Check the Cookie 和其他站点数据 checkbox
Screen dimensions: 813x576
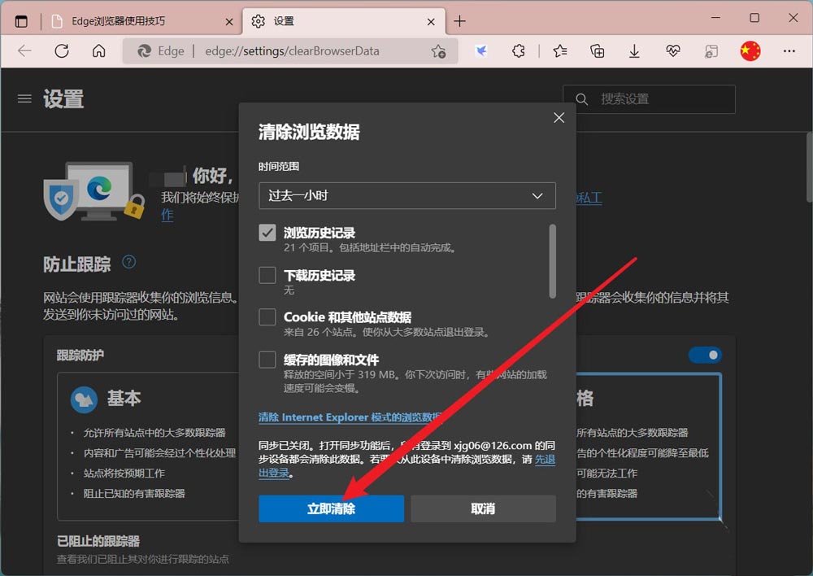(x=267, y=317)
